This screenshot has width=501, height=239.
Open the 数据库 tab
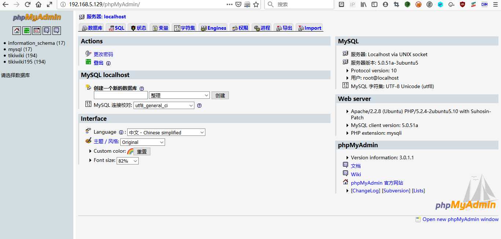(92, 28)
